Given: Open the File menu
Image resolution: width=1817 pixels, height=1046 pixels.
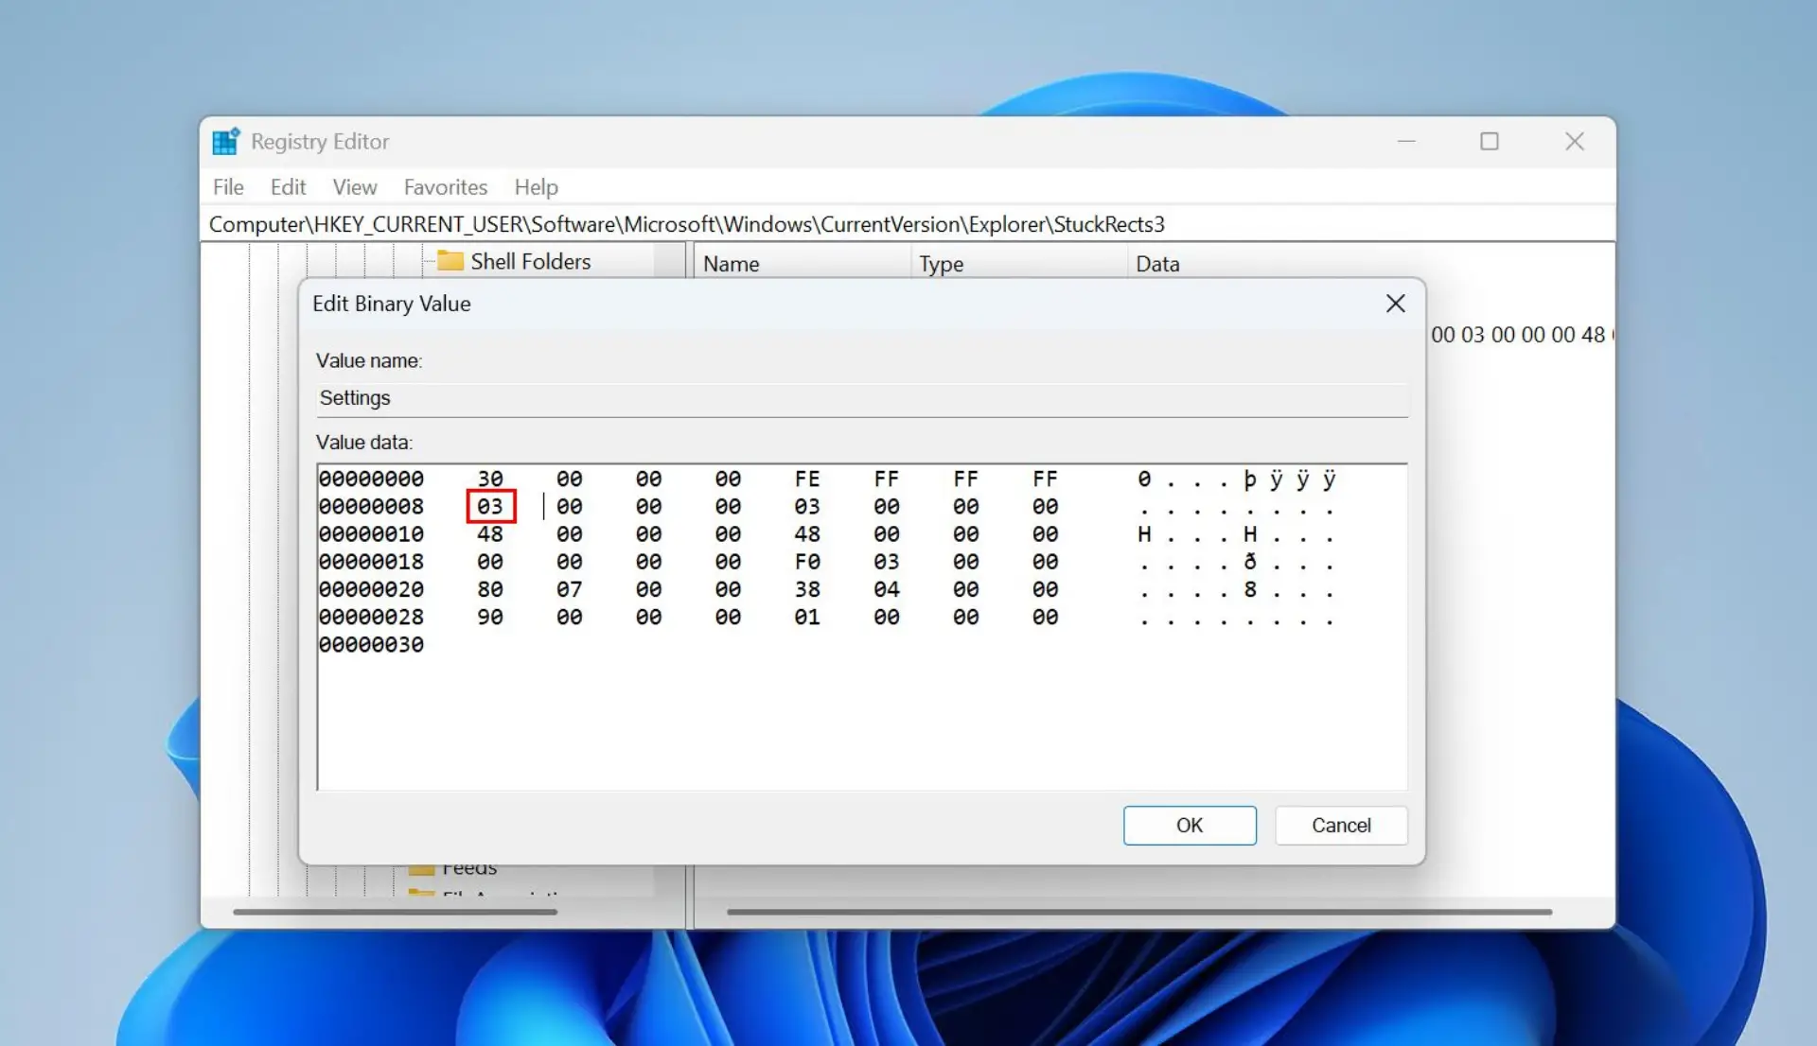Looking at the screenshot, I should [228, 187].
